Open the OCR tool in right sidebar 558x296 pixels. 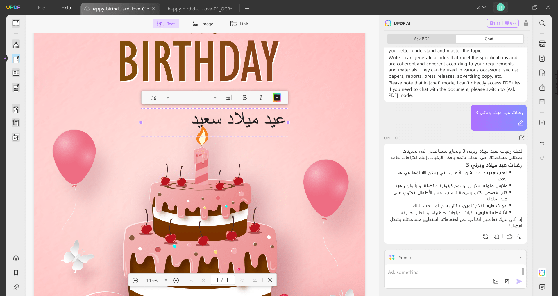coord(542,44)
